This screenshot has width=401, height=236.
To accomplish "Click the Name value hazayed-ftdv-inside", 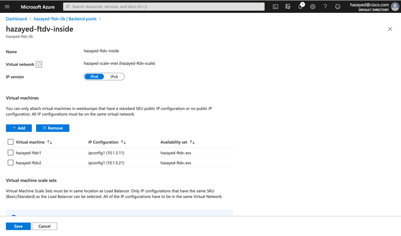I will coord(101,51).
